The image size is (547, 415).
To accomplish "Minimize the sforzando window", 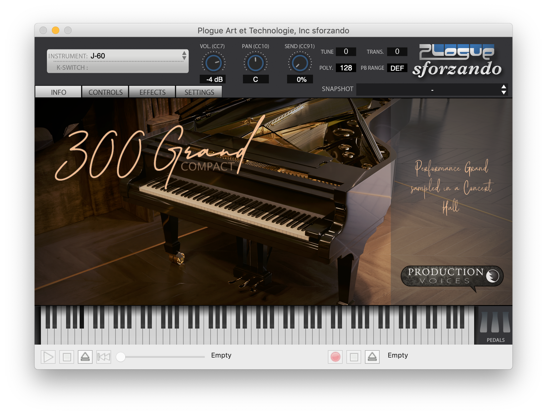I will 56,30.
